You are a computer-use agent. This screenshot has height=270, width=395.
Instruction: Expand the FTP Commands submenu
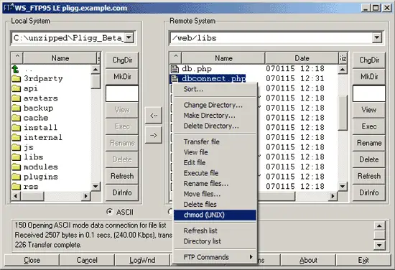point(215,257)
